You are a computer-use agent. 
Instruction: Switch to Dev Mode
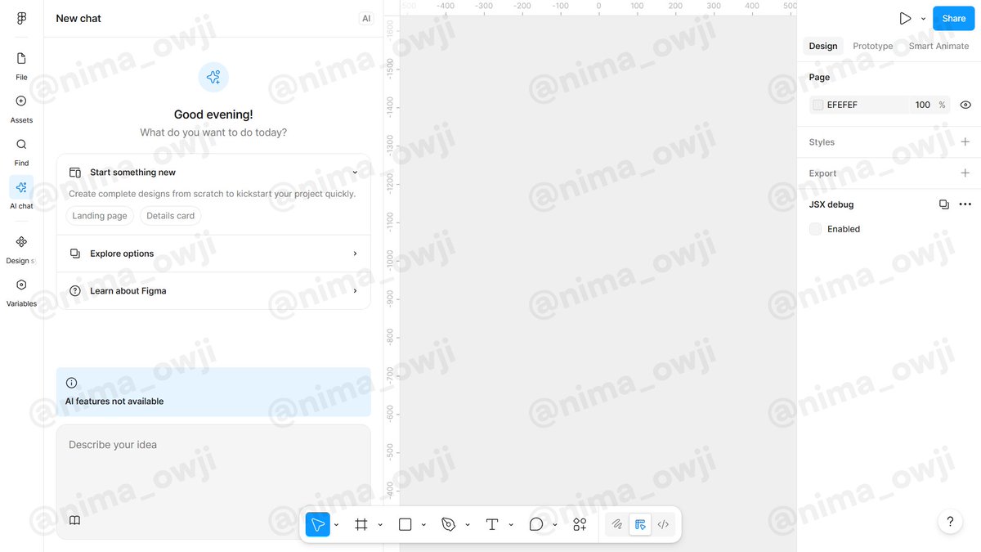pyautogui.click(x=663, y=524)
